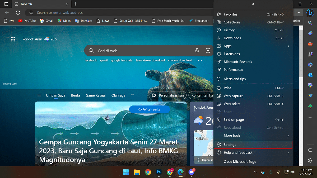Select History in the menu

point(229,30)
